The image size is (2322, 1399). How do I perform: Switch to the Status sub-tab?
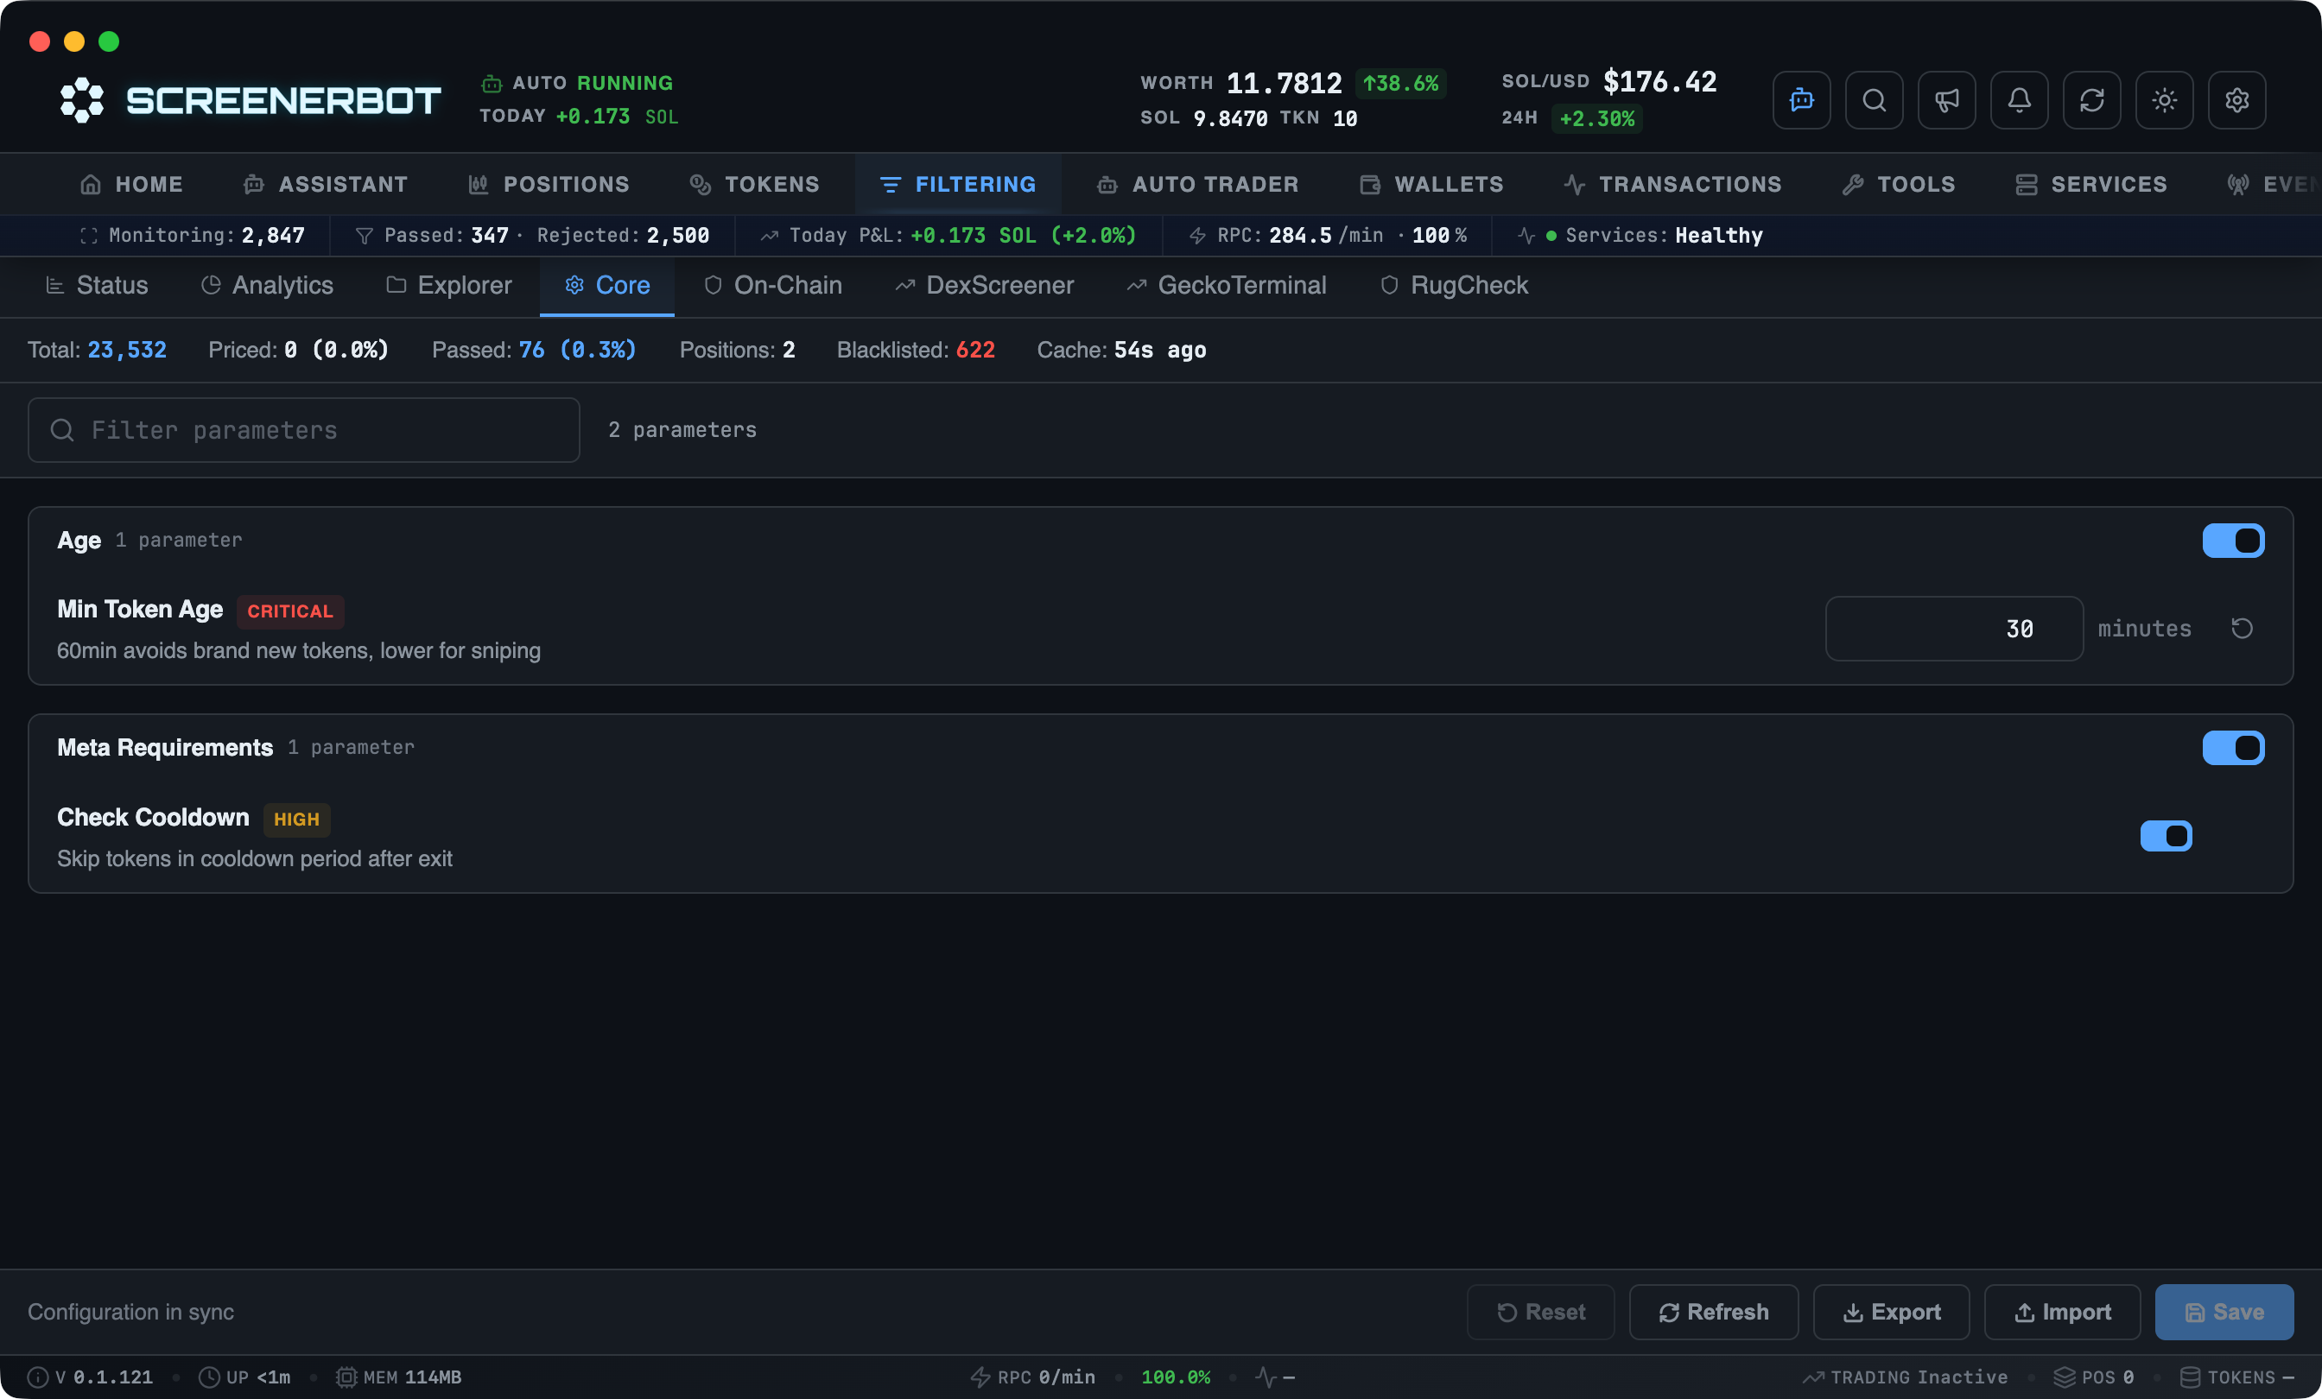point(97,286)
